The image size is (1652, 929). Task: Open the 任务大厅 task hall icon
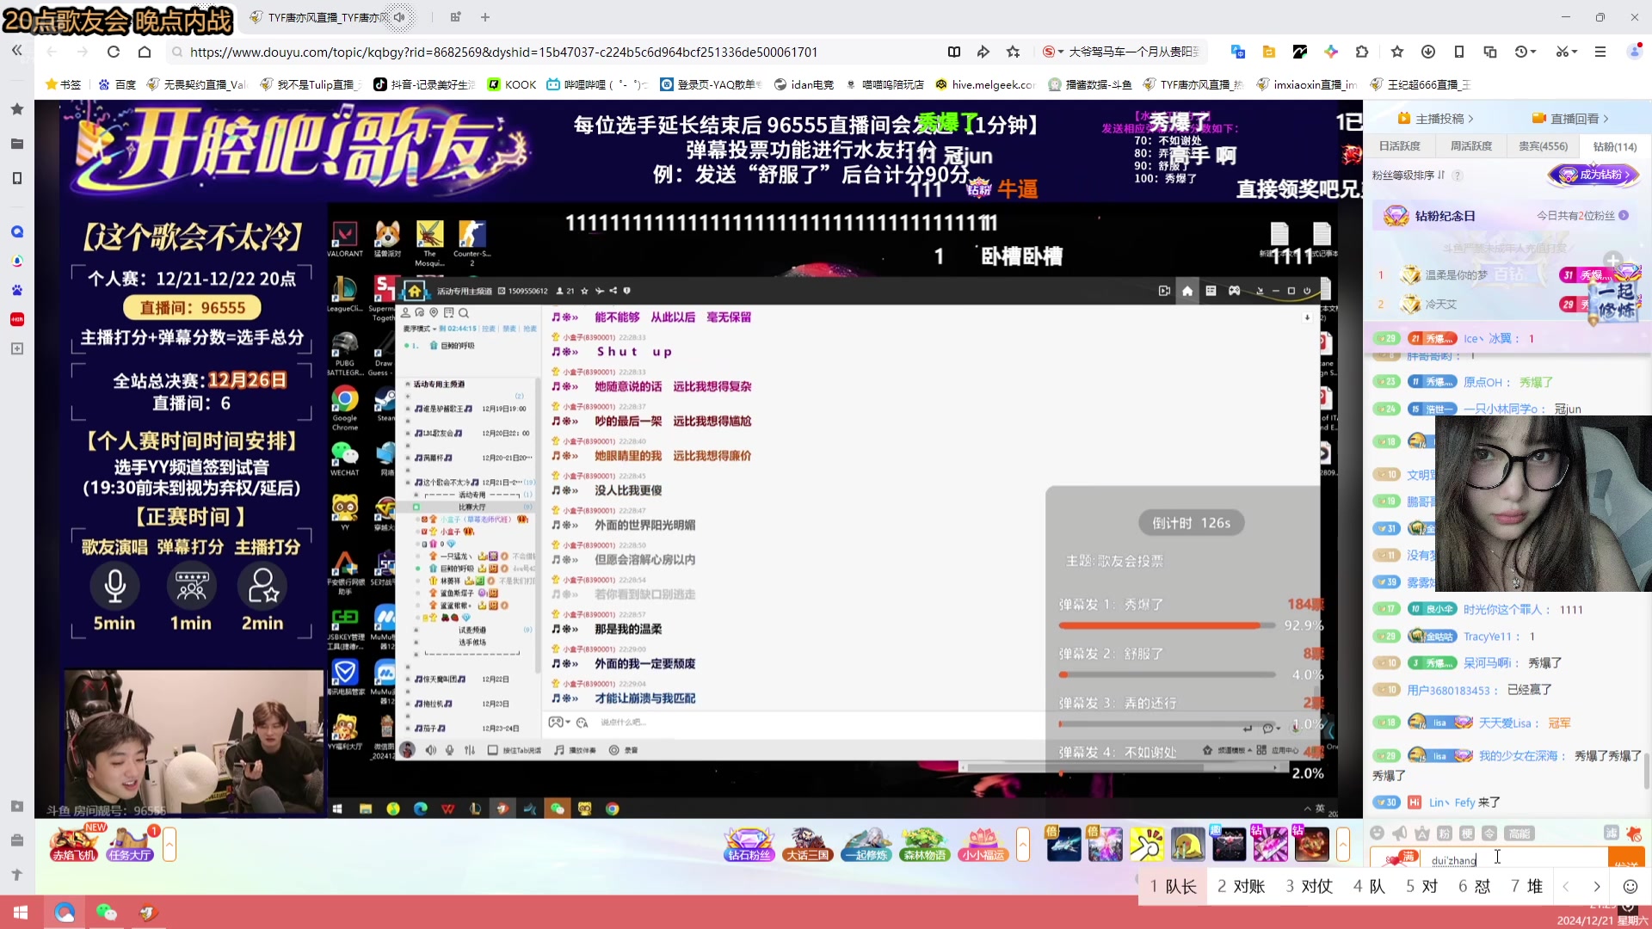pyautogui.click(x=130, y=843)
